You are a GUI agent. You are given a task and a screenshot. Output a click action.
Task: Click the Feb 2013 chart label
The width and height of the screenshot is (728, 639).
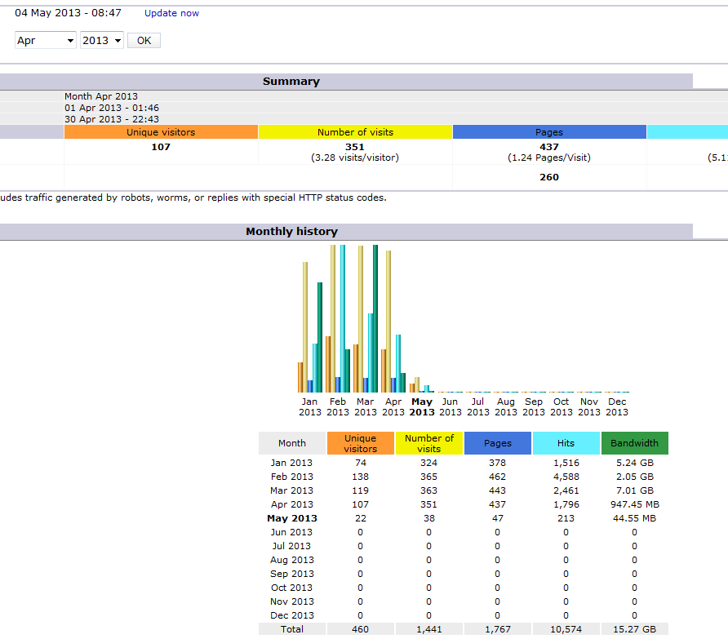tap(338, 406)
